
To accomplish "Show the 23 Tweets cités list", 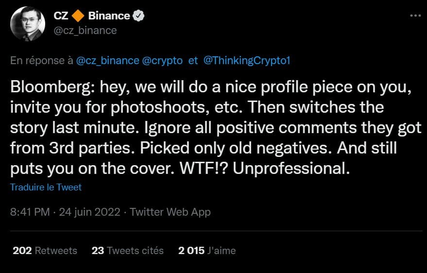I will [127, 251].
